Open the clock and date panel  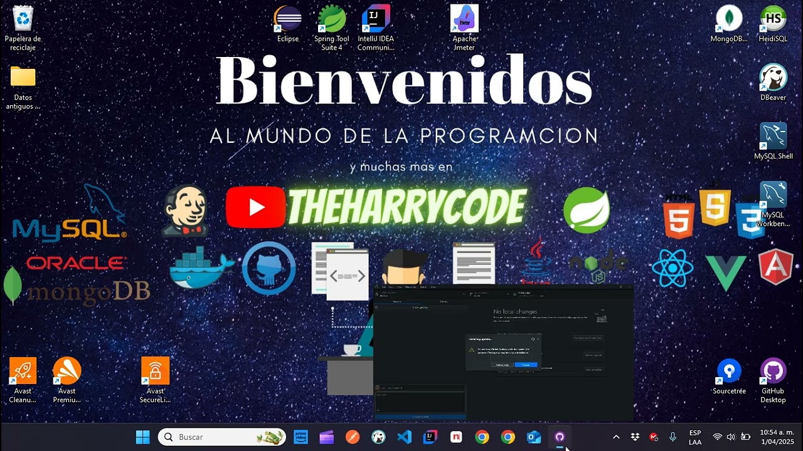coord(777,437)
